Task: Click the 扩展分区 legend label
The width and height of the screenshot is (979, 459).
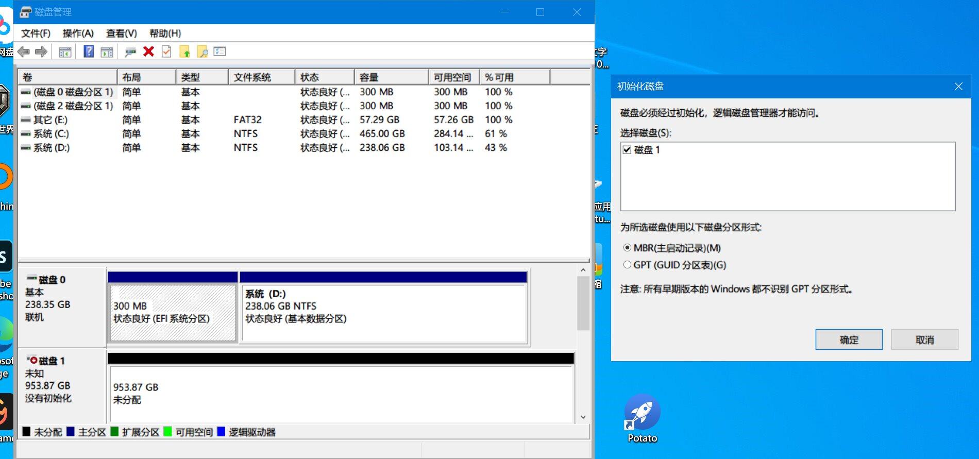Action: click(140, 432)
